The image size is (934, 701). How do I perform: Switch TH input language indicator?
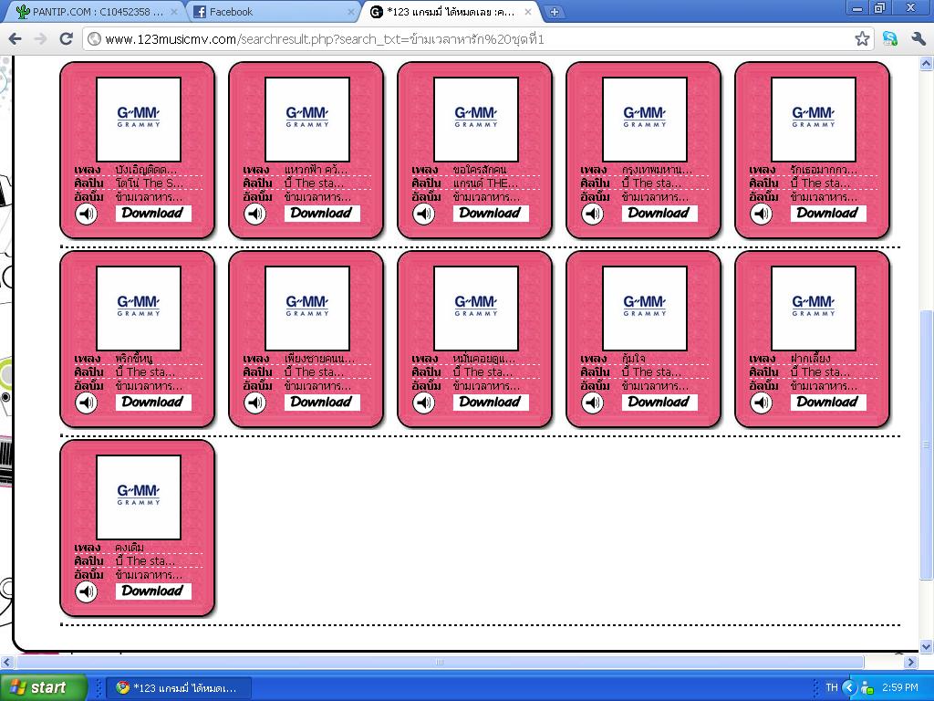(832, 688)
